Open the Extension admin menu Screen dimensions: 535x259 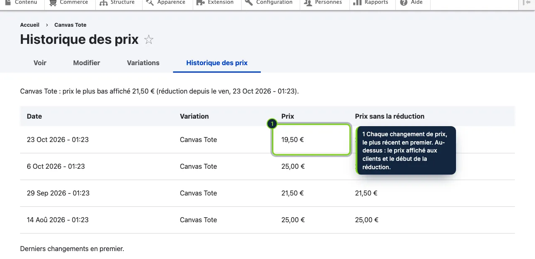(216, 3)
